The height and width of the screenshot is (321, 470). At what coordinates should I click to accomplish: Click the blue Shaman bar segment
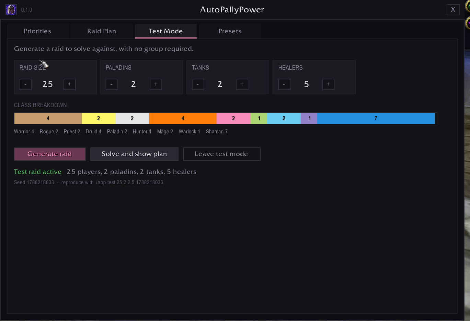pos(376,118)
